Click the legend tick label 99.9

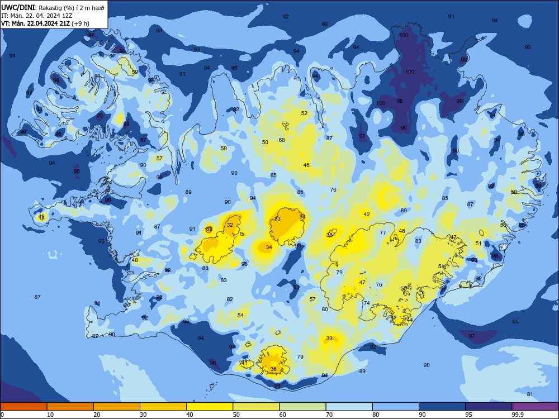(x=518, y=415)
